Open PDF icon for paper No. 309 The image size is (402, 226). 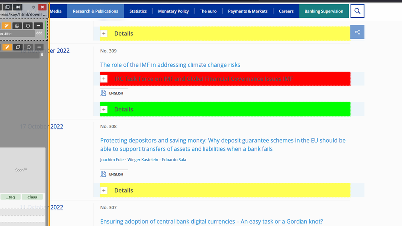click(x=103, y=93)
